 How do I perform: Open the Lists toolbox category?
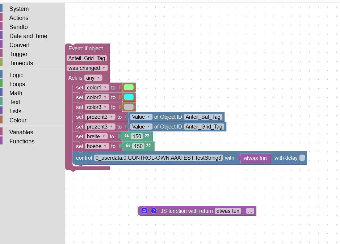click(15, 112)
